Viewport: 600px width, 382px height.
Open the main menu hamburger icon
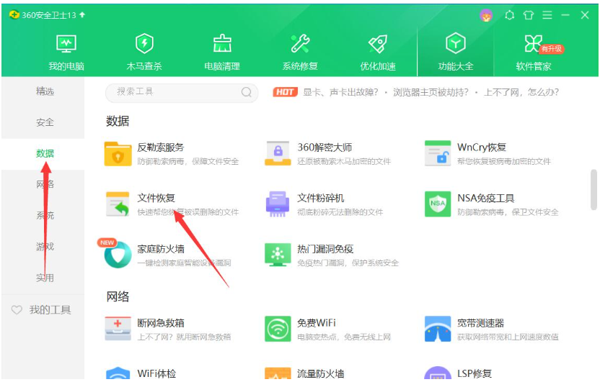pos(547,15)
